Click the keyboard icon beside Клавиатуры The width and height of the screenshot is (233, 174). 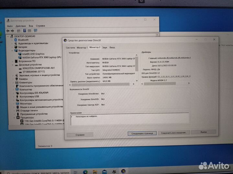pos(17,82)
